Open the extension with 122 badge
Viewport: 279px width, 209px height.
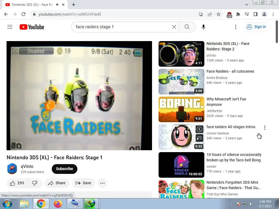pos(229,15)
